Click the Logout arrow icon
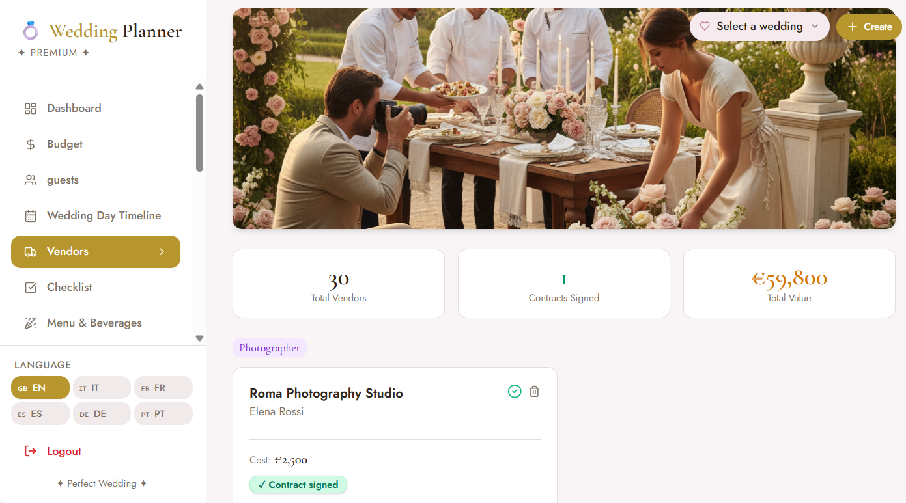Image resolution: width=906 pixels, height=503 pixels. click(31, 451)
